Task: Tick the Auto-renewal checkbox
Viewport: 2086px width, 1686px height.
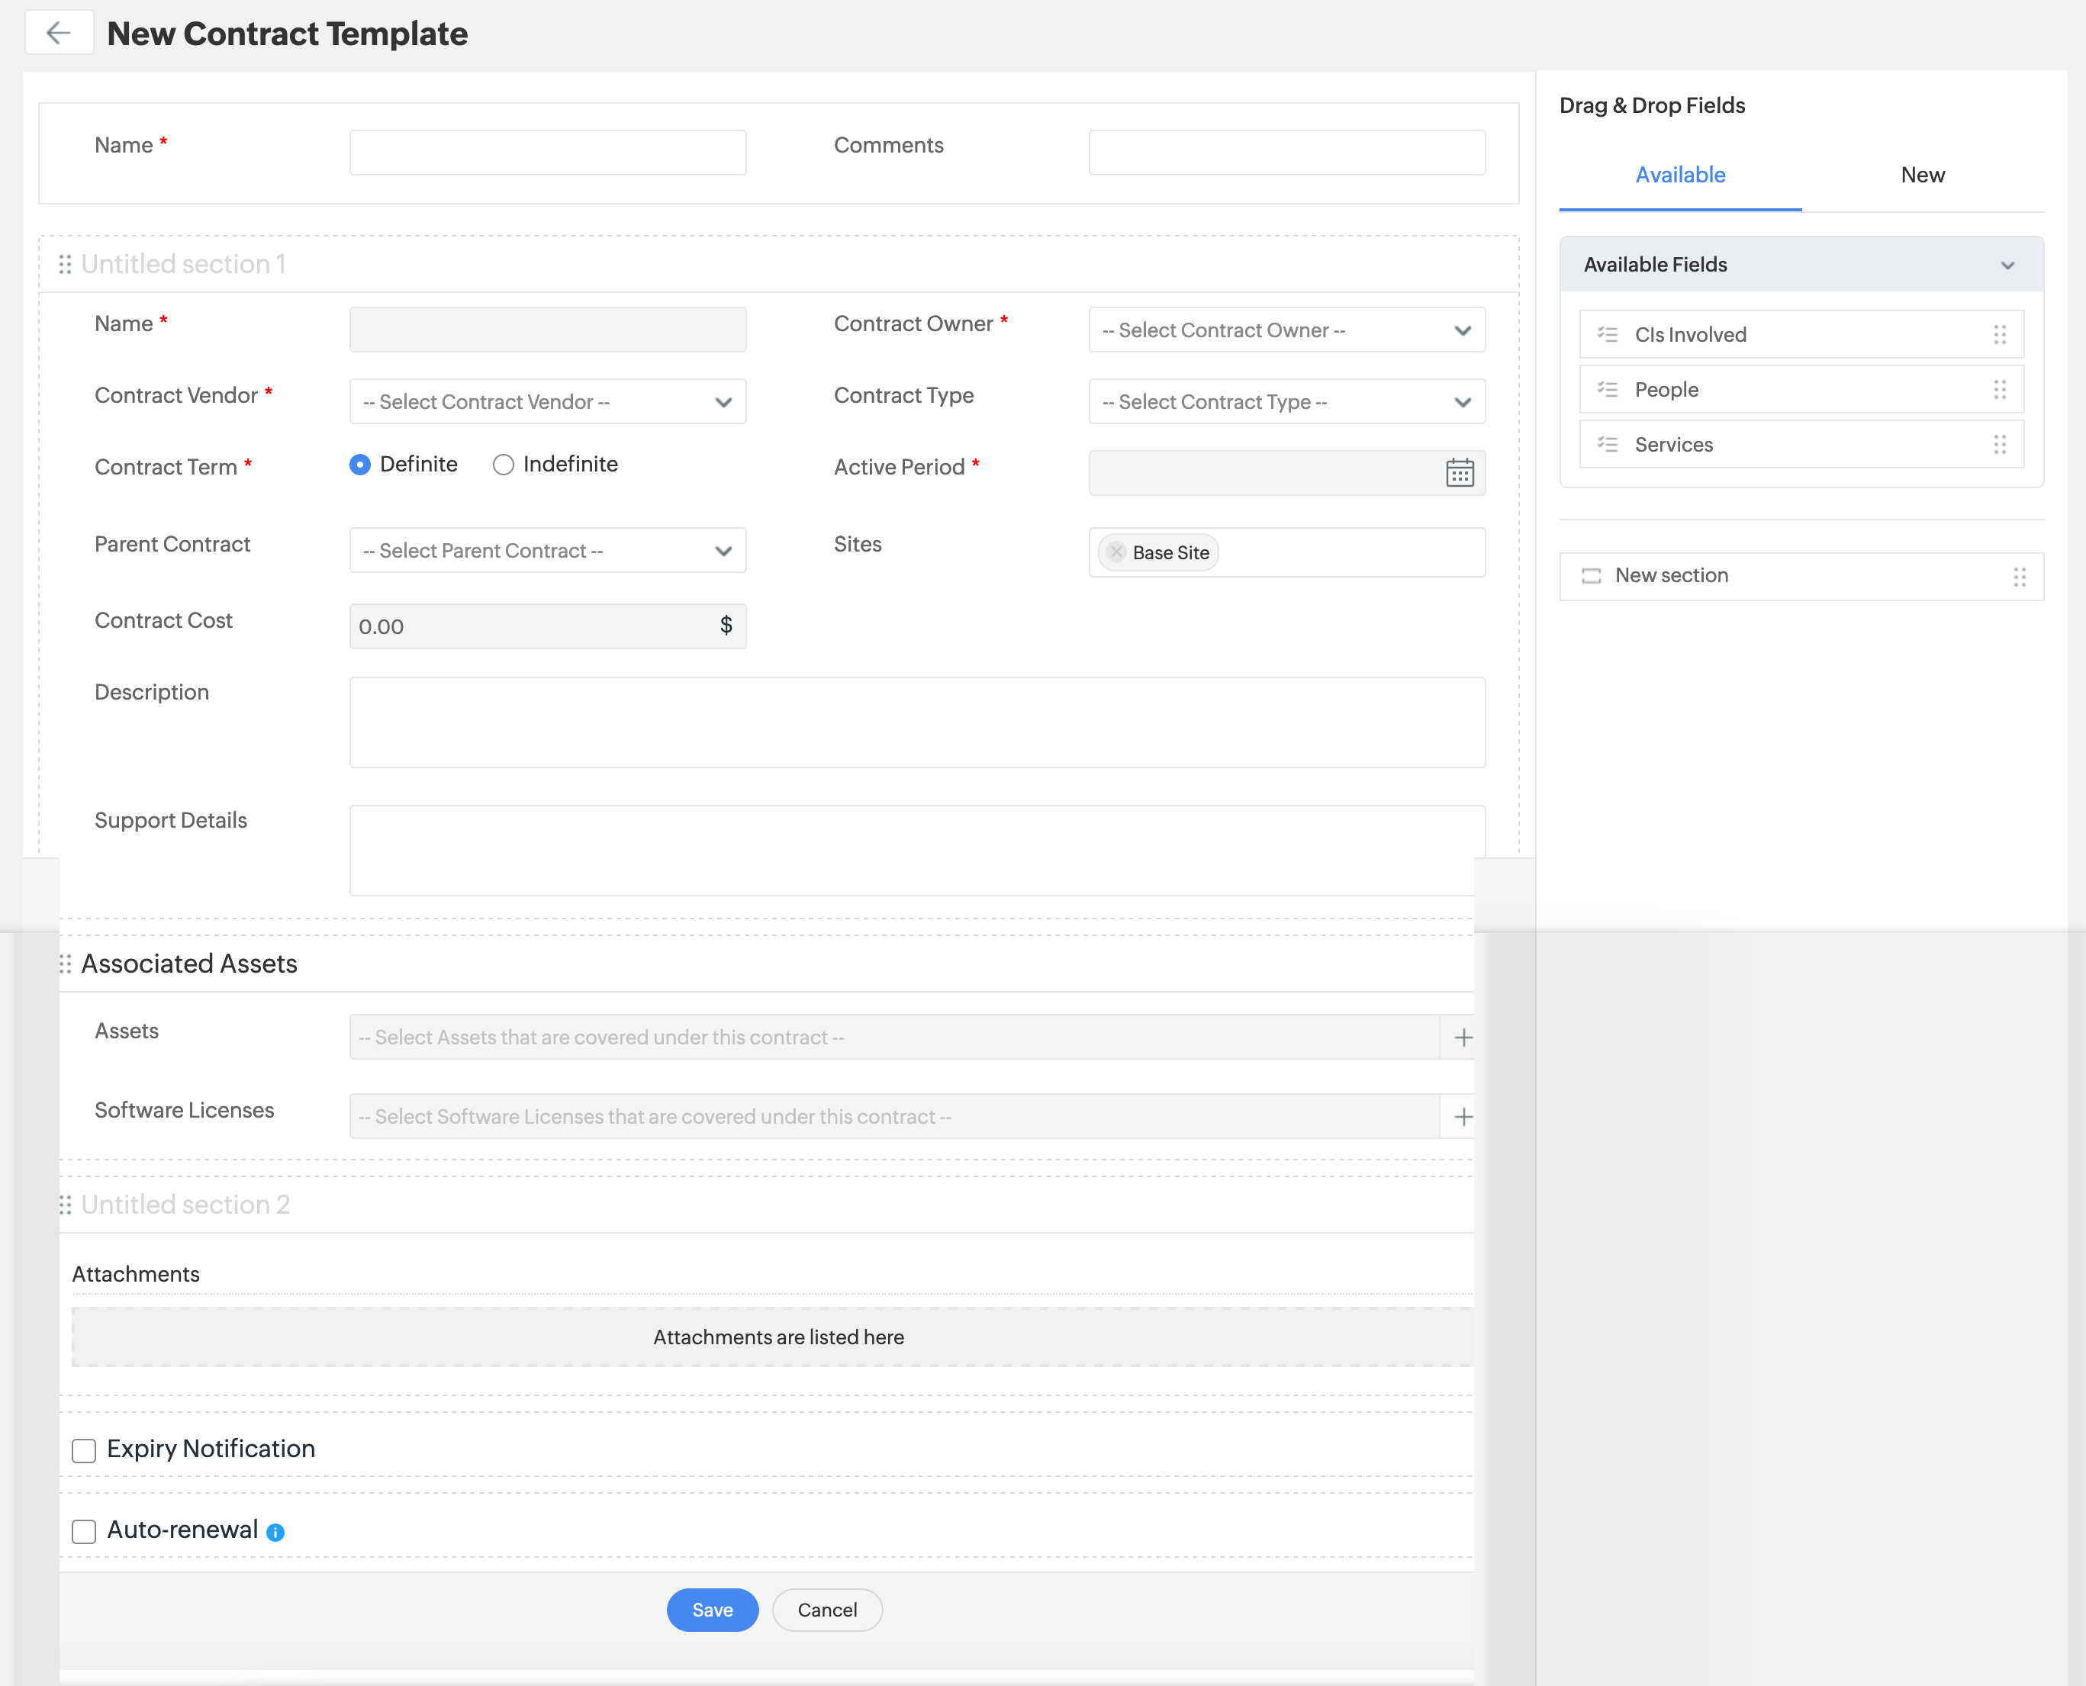Action: (x=85, y=1532)
